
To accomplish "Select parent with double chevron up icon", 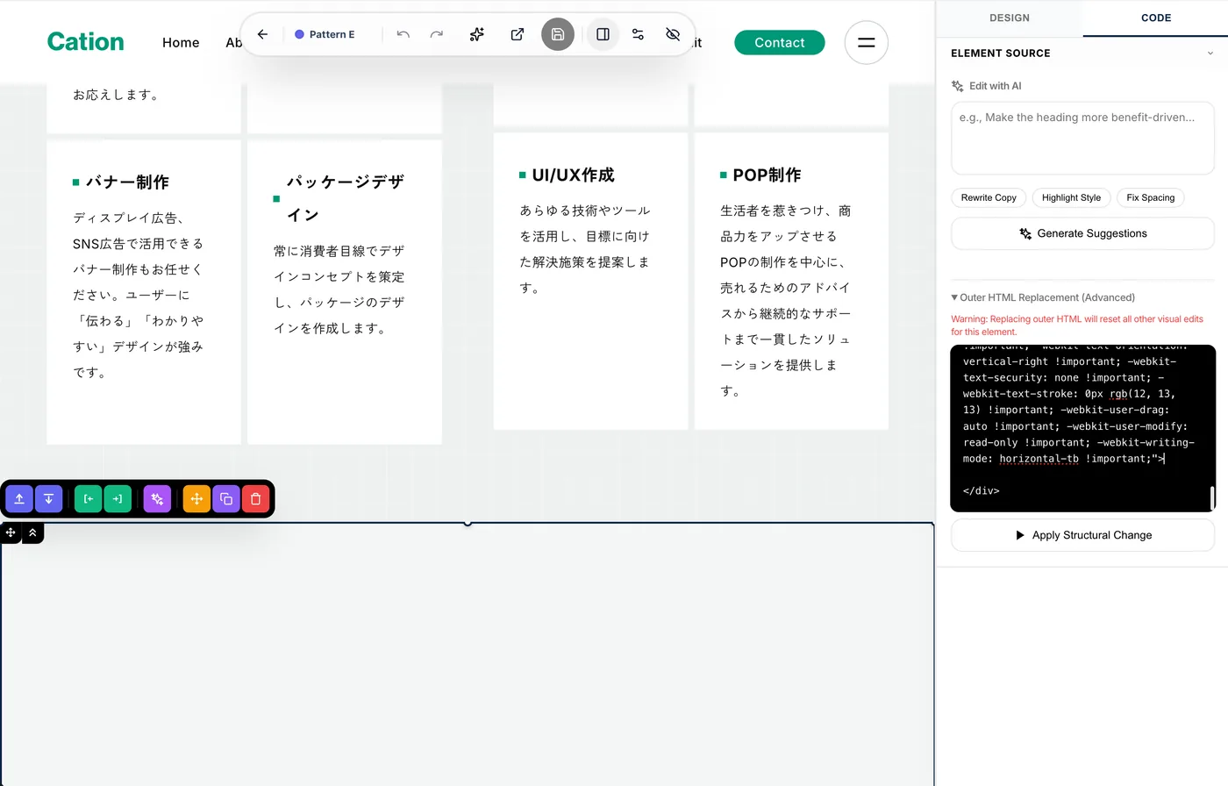I will (32, 532).
